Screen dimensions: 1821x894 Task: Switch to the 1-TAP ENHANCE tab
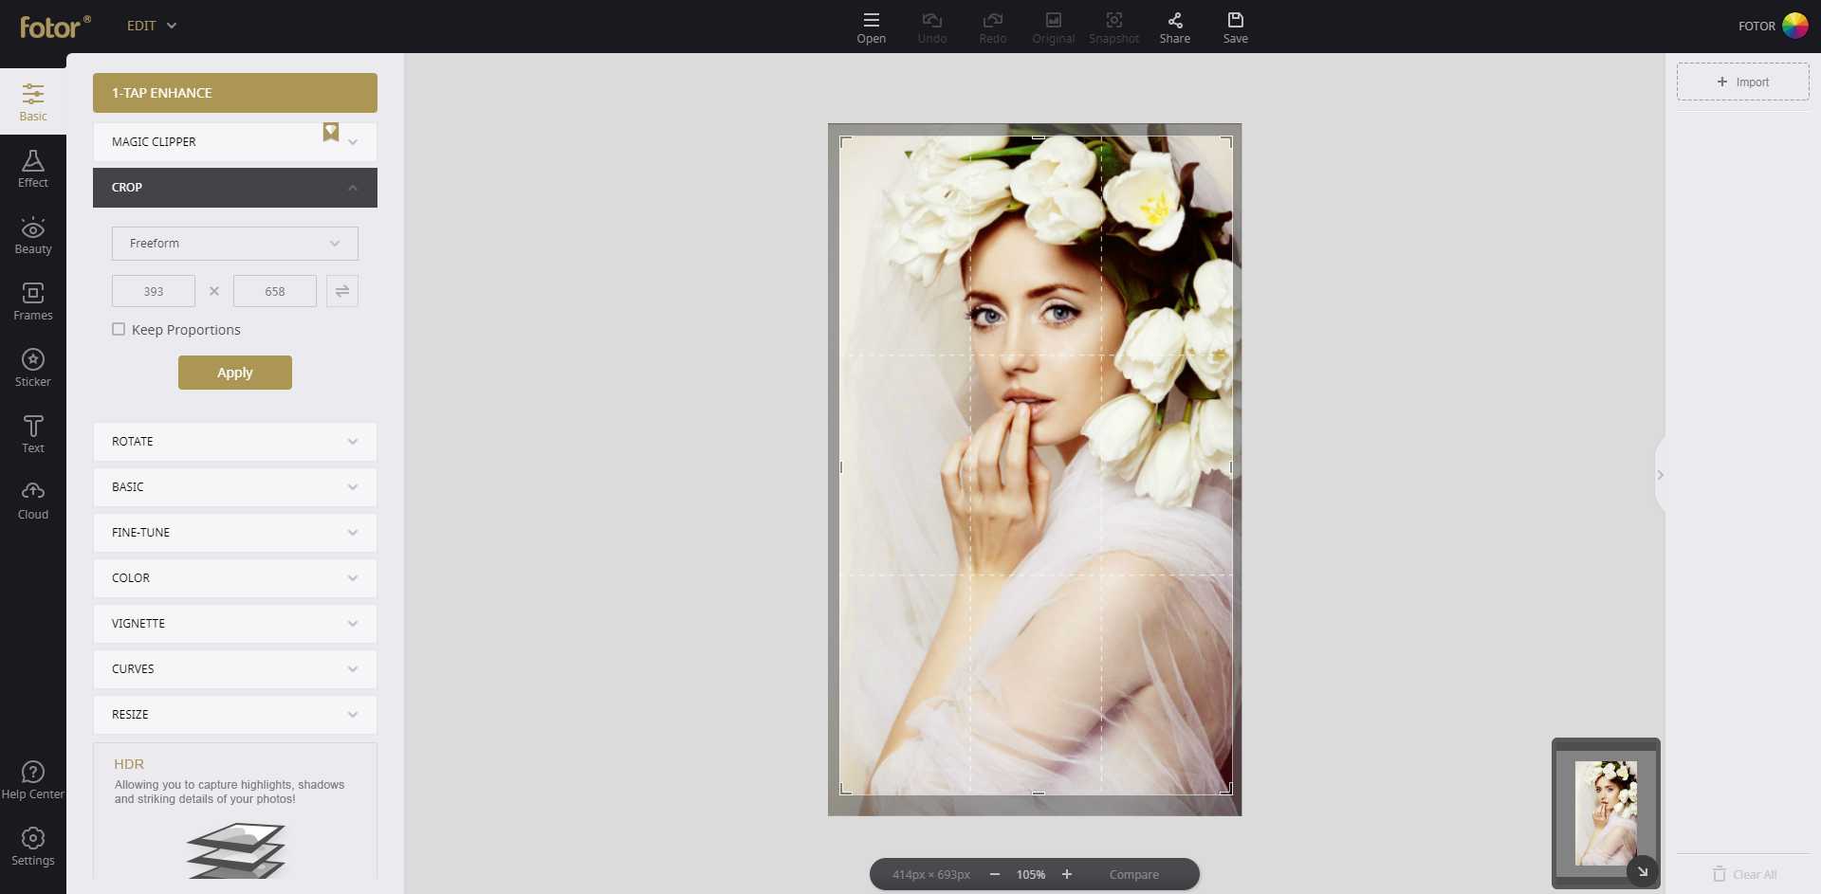point(234,92)
